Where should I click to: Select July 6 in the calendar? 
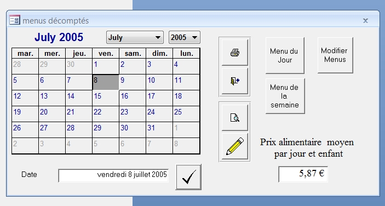pyautogui.click(x=52, y=82)
